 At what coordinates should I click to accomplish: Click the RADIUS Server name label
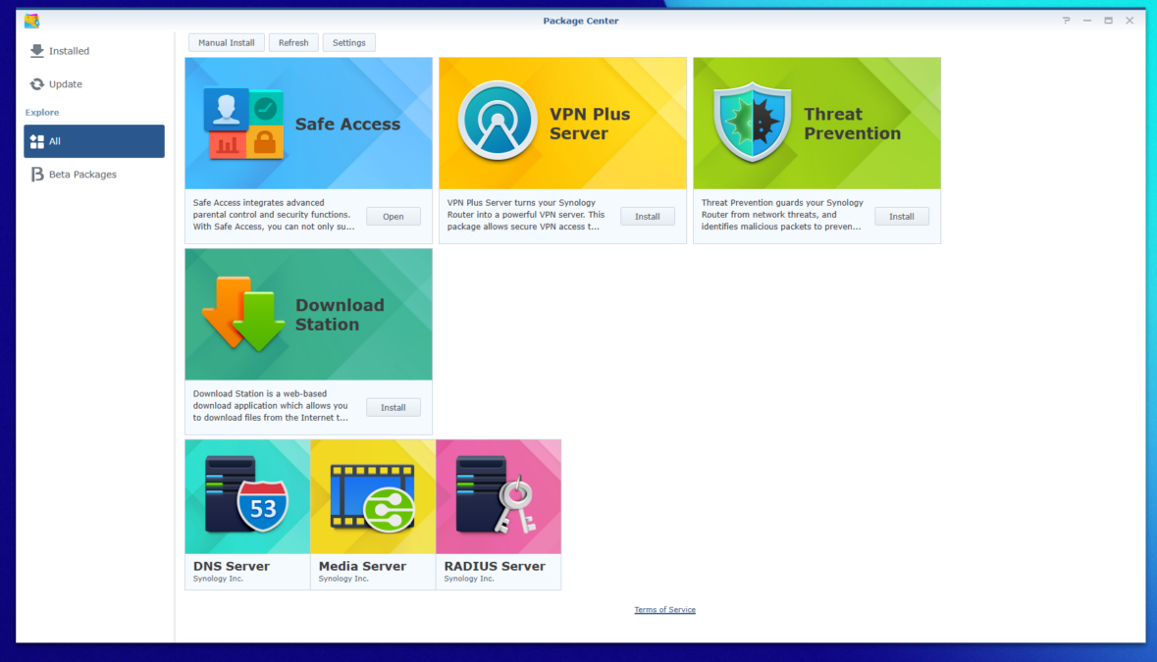495,566
